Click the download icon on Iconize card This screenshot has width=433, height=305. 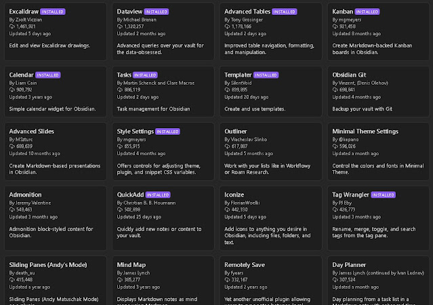pyautogui.click(x=227, y=209)
